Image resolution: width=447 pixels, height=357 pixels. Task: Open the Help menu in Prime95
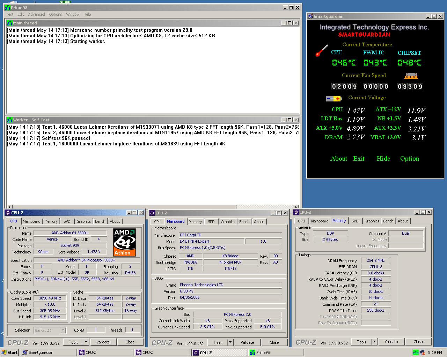[87, 14]
